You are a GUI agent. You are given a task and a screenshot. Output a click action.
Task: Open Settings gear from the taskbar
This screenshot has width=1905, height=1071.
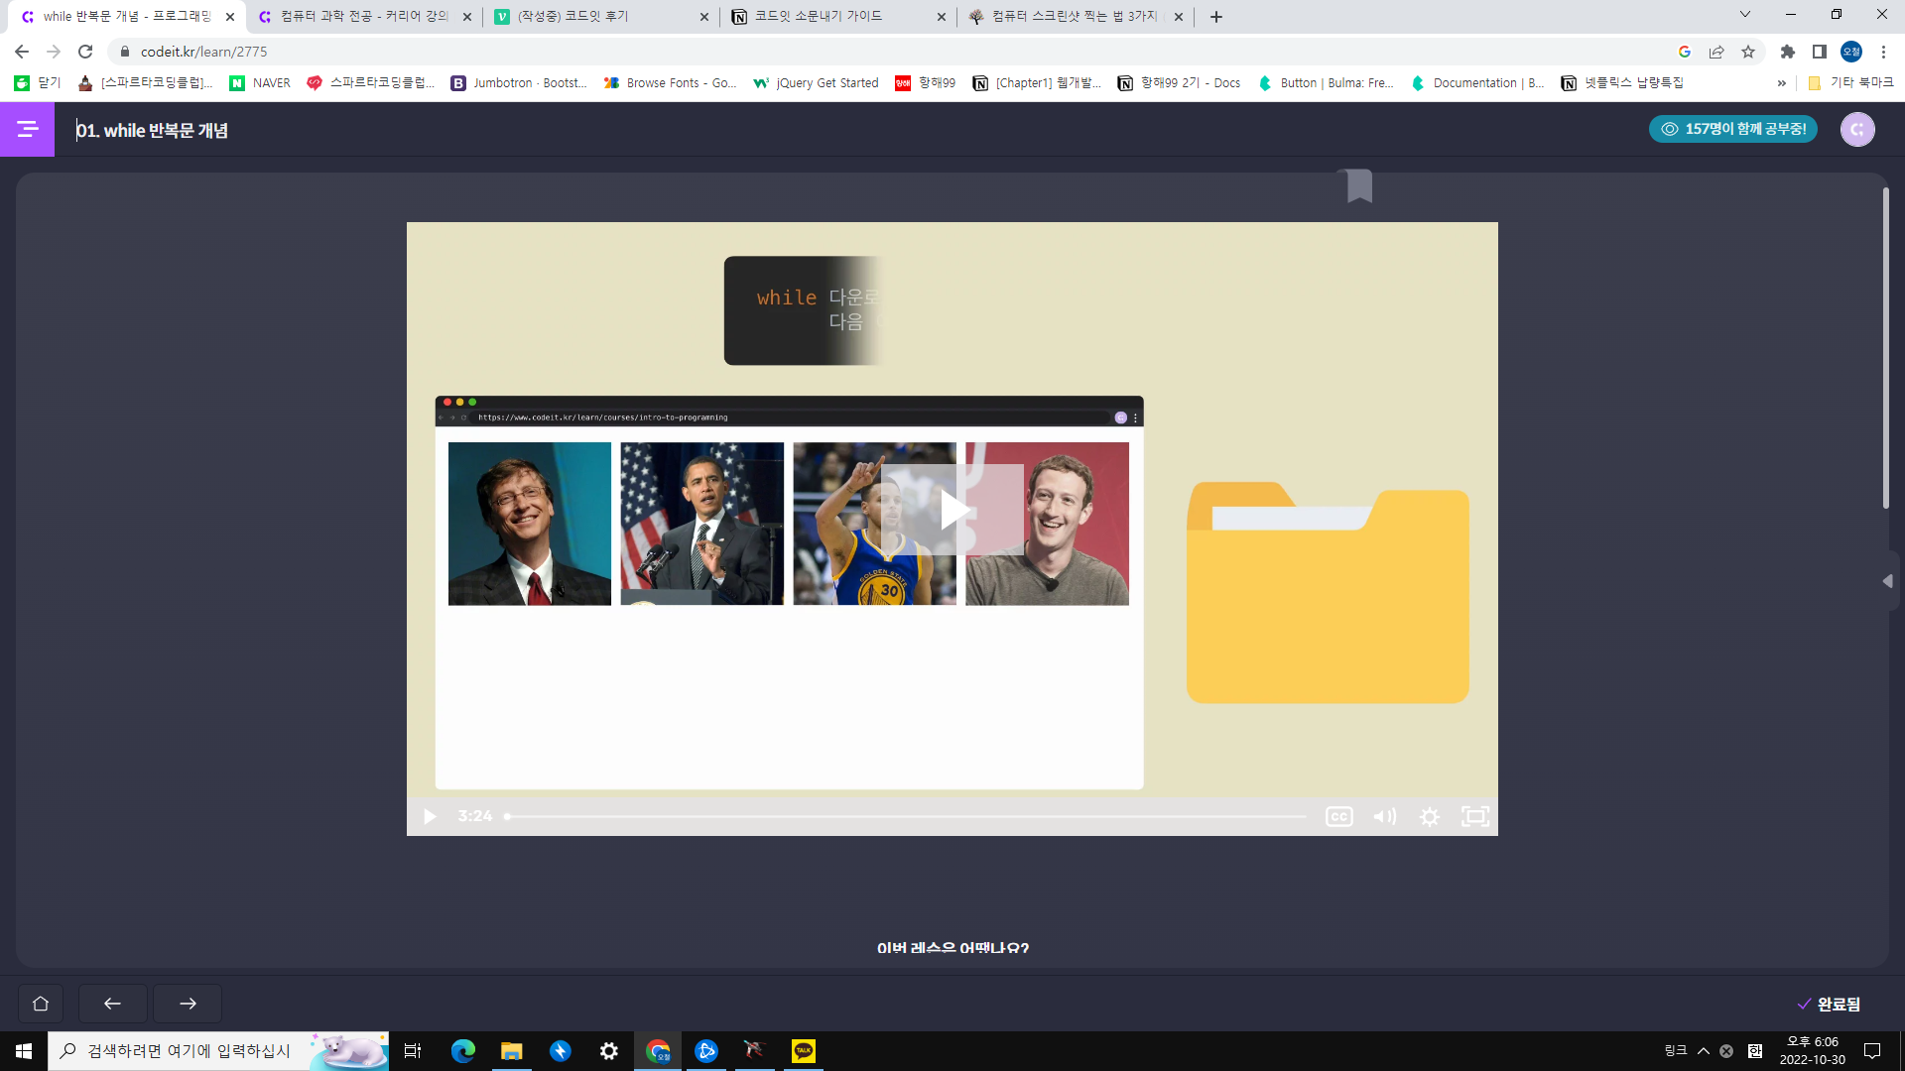tap(608, 1051)
